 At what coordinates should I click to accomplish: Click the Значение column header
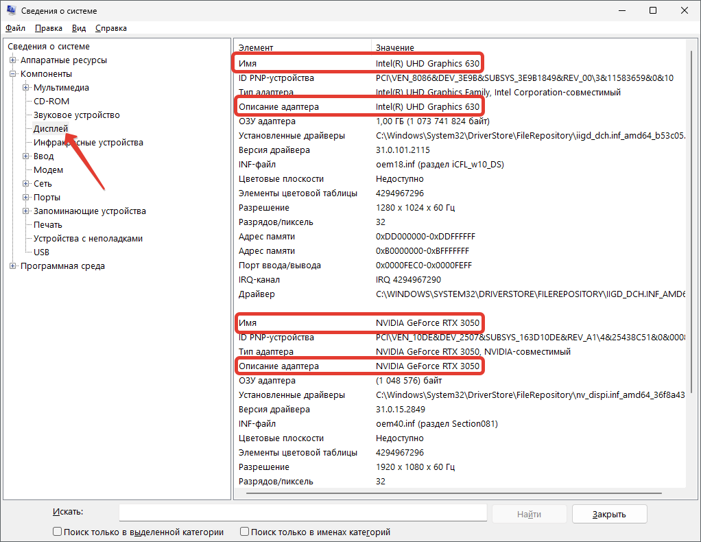click(x=528, y=47)
